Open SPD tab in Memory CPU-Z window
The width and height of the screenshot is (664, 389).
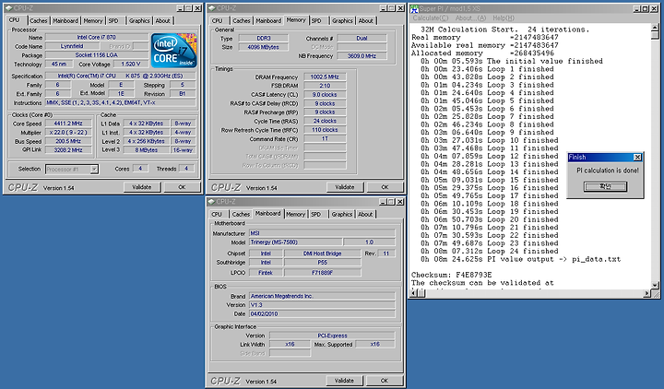point(316,20)
